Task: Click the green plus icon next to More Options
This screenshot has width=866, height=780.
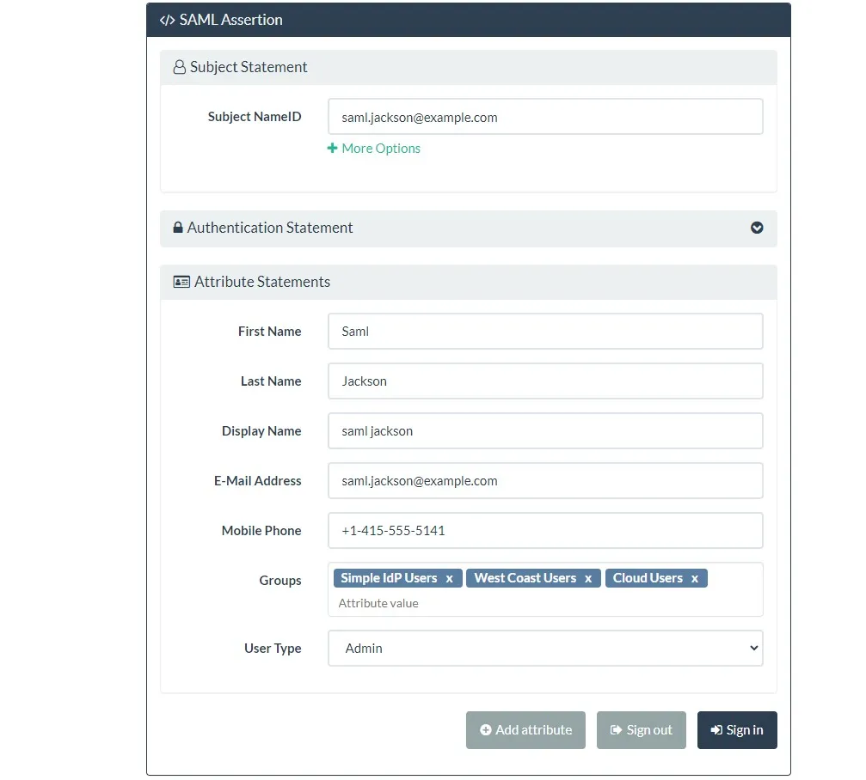Action: click(333, 148)
